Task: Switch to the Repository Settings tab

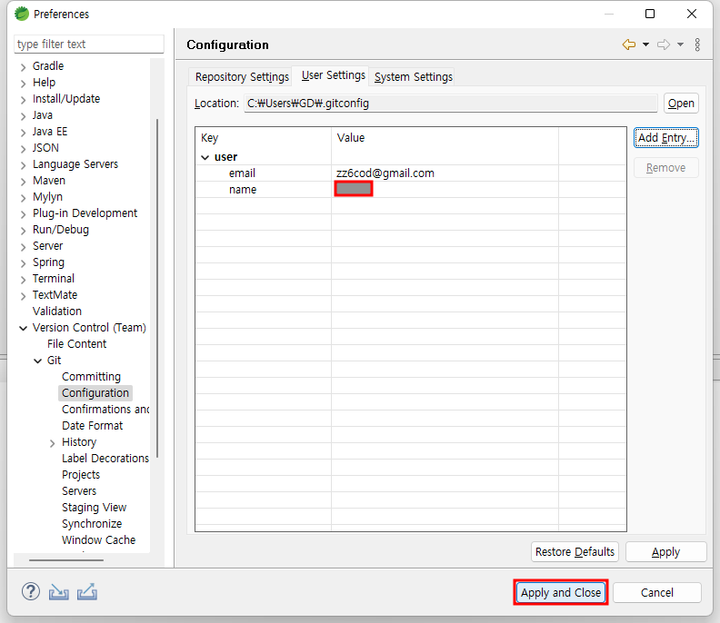Action: coord(242,76)
